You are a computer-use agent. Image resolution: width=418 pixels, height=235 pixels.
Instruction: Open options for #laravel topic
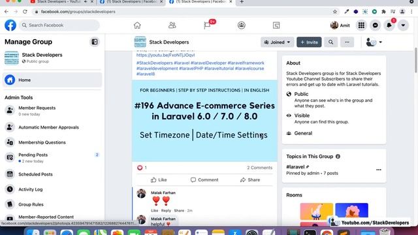[379, 170]
